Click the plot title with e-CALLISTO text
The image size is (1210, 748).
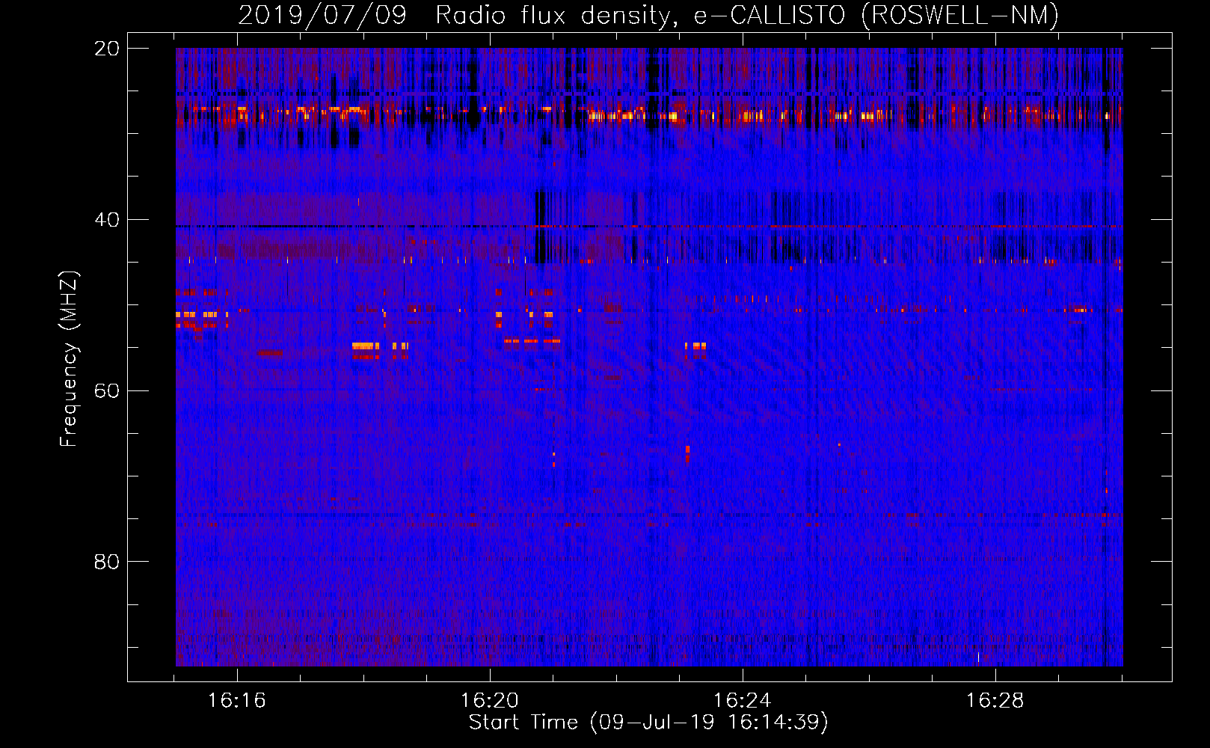click(x=648, y=15)
